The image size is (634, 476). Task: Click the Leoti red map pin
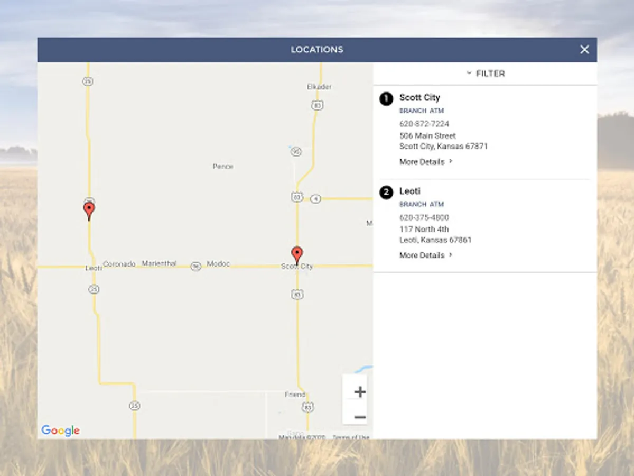click(x=89, y=211)
